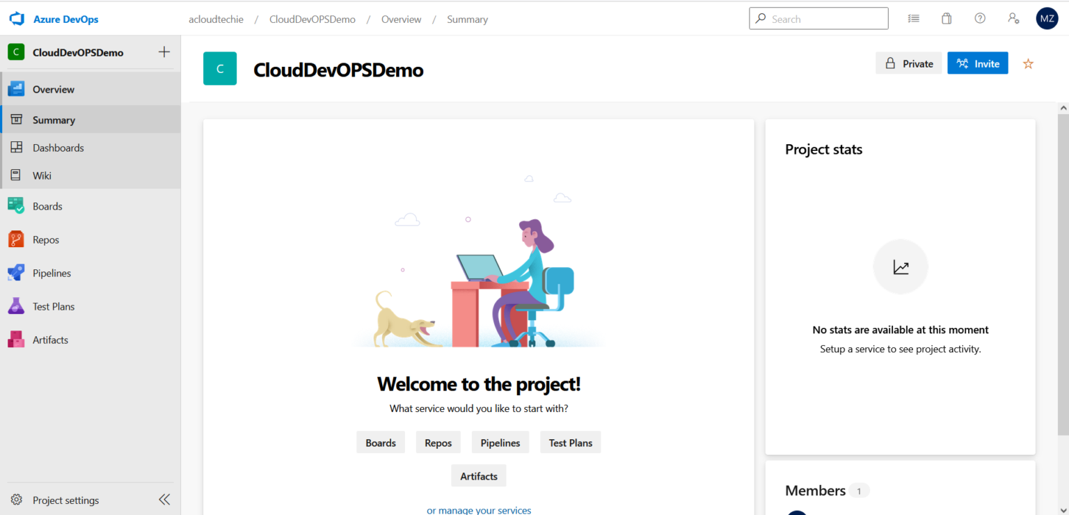Viewport: 1069px width, 515px height.
Task: Expand the Boards section in the sidebar
Action: point(47,206)
